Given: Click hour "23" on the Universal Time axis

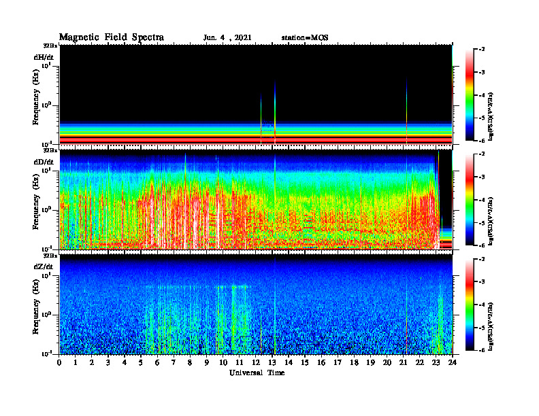Looking at the screenshot, I should [x=436, y=363].
